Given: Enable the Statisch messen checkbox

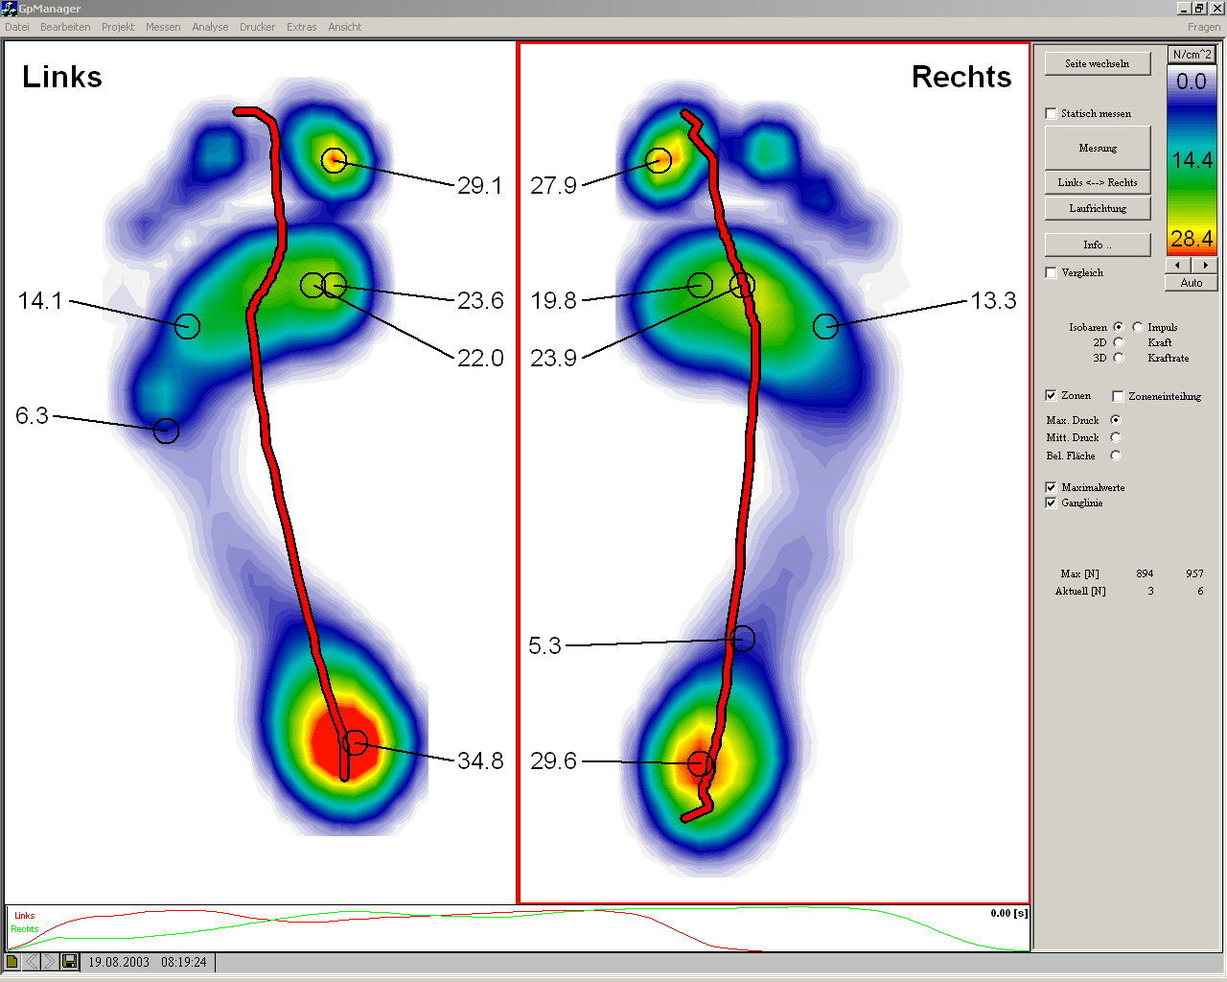Looking at the screenshot, I should tap(1051, 113).
